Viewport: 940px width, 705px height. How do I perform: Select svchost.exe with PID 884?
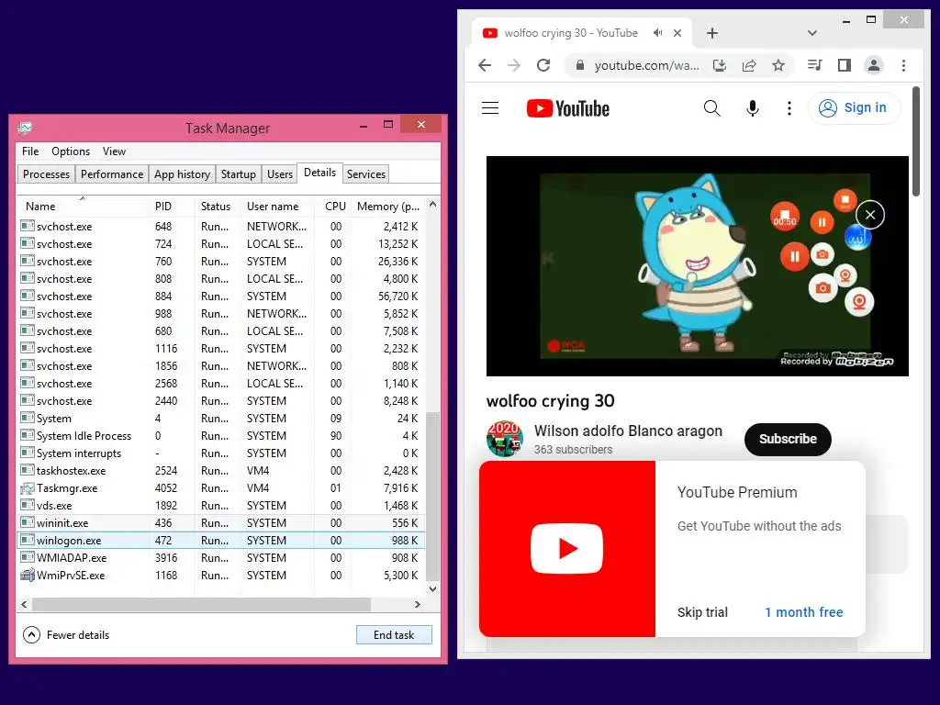point(222,297)
